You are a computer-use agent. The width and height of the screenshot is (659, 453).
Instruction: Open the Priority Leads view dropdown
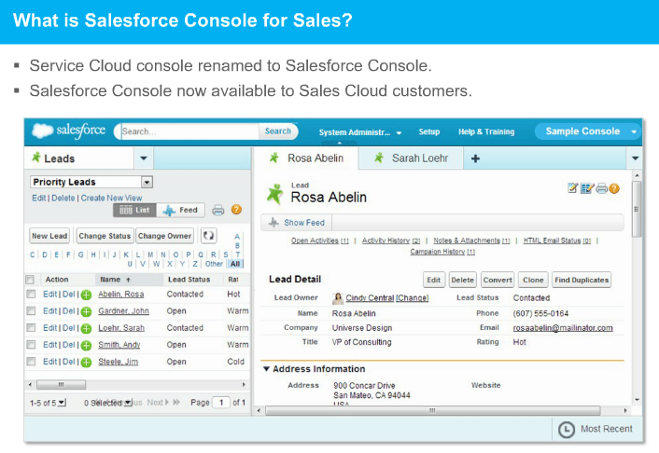pyautogui.click(x=147, y=182)
